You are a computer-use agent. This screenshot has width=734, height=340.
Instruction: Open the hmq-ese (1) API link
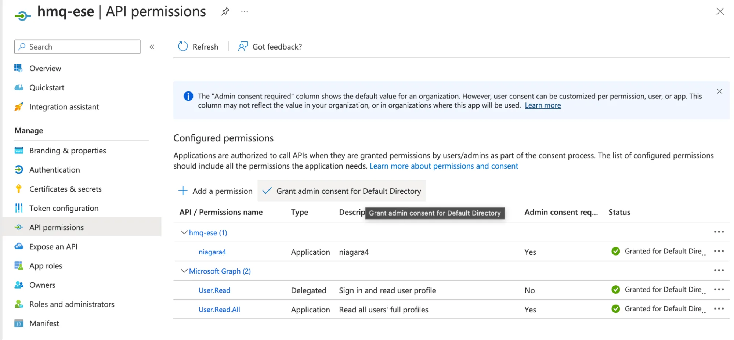pos(208,233)
